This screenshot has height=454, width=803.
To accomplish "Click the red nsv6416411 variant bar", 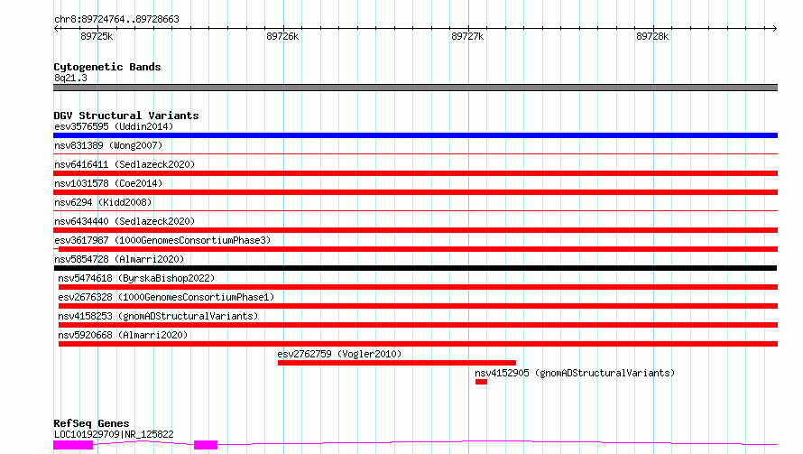I will [415, 173].
